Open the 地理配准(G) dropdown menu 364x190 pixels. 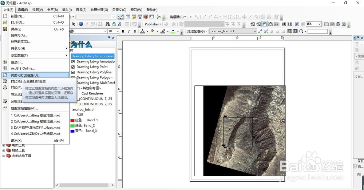(x=197, y=31)
